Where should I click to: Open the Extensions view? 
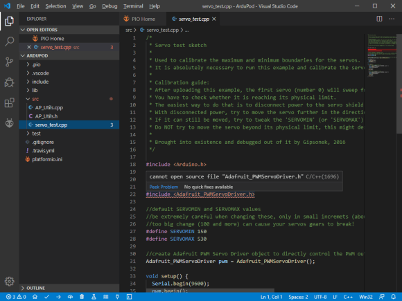9,103
